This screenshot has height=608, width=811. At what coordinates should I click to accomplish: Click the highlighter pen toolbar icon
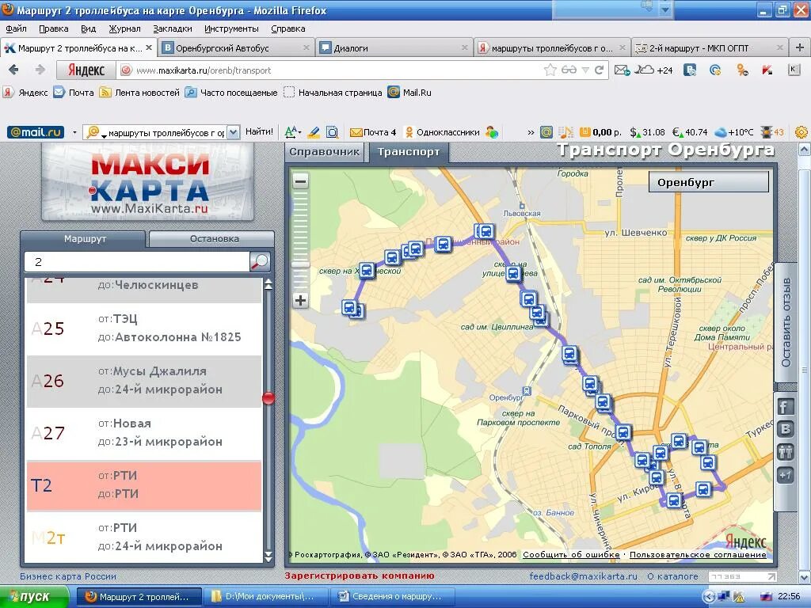point(314,132)
